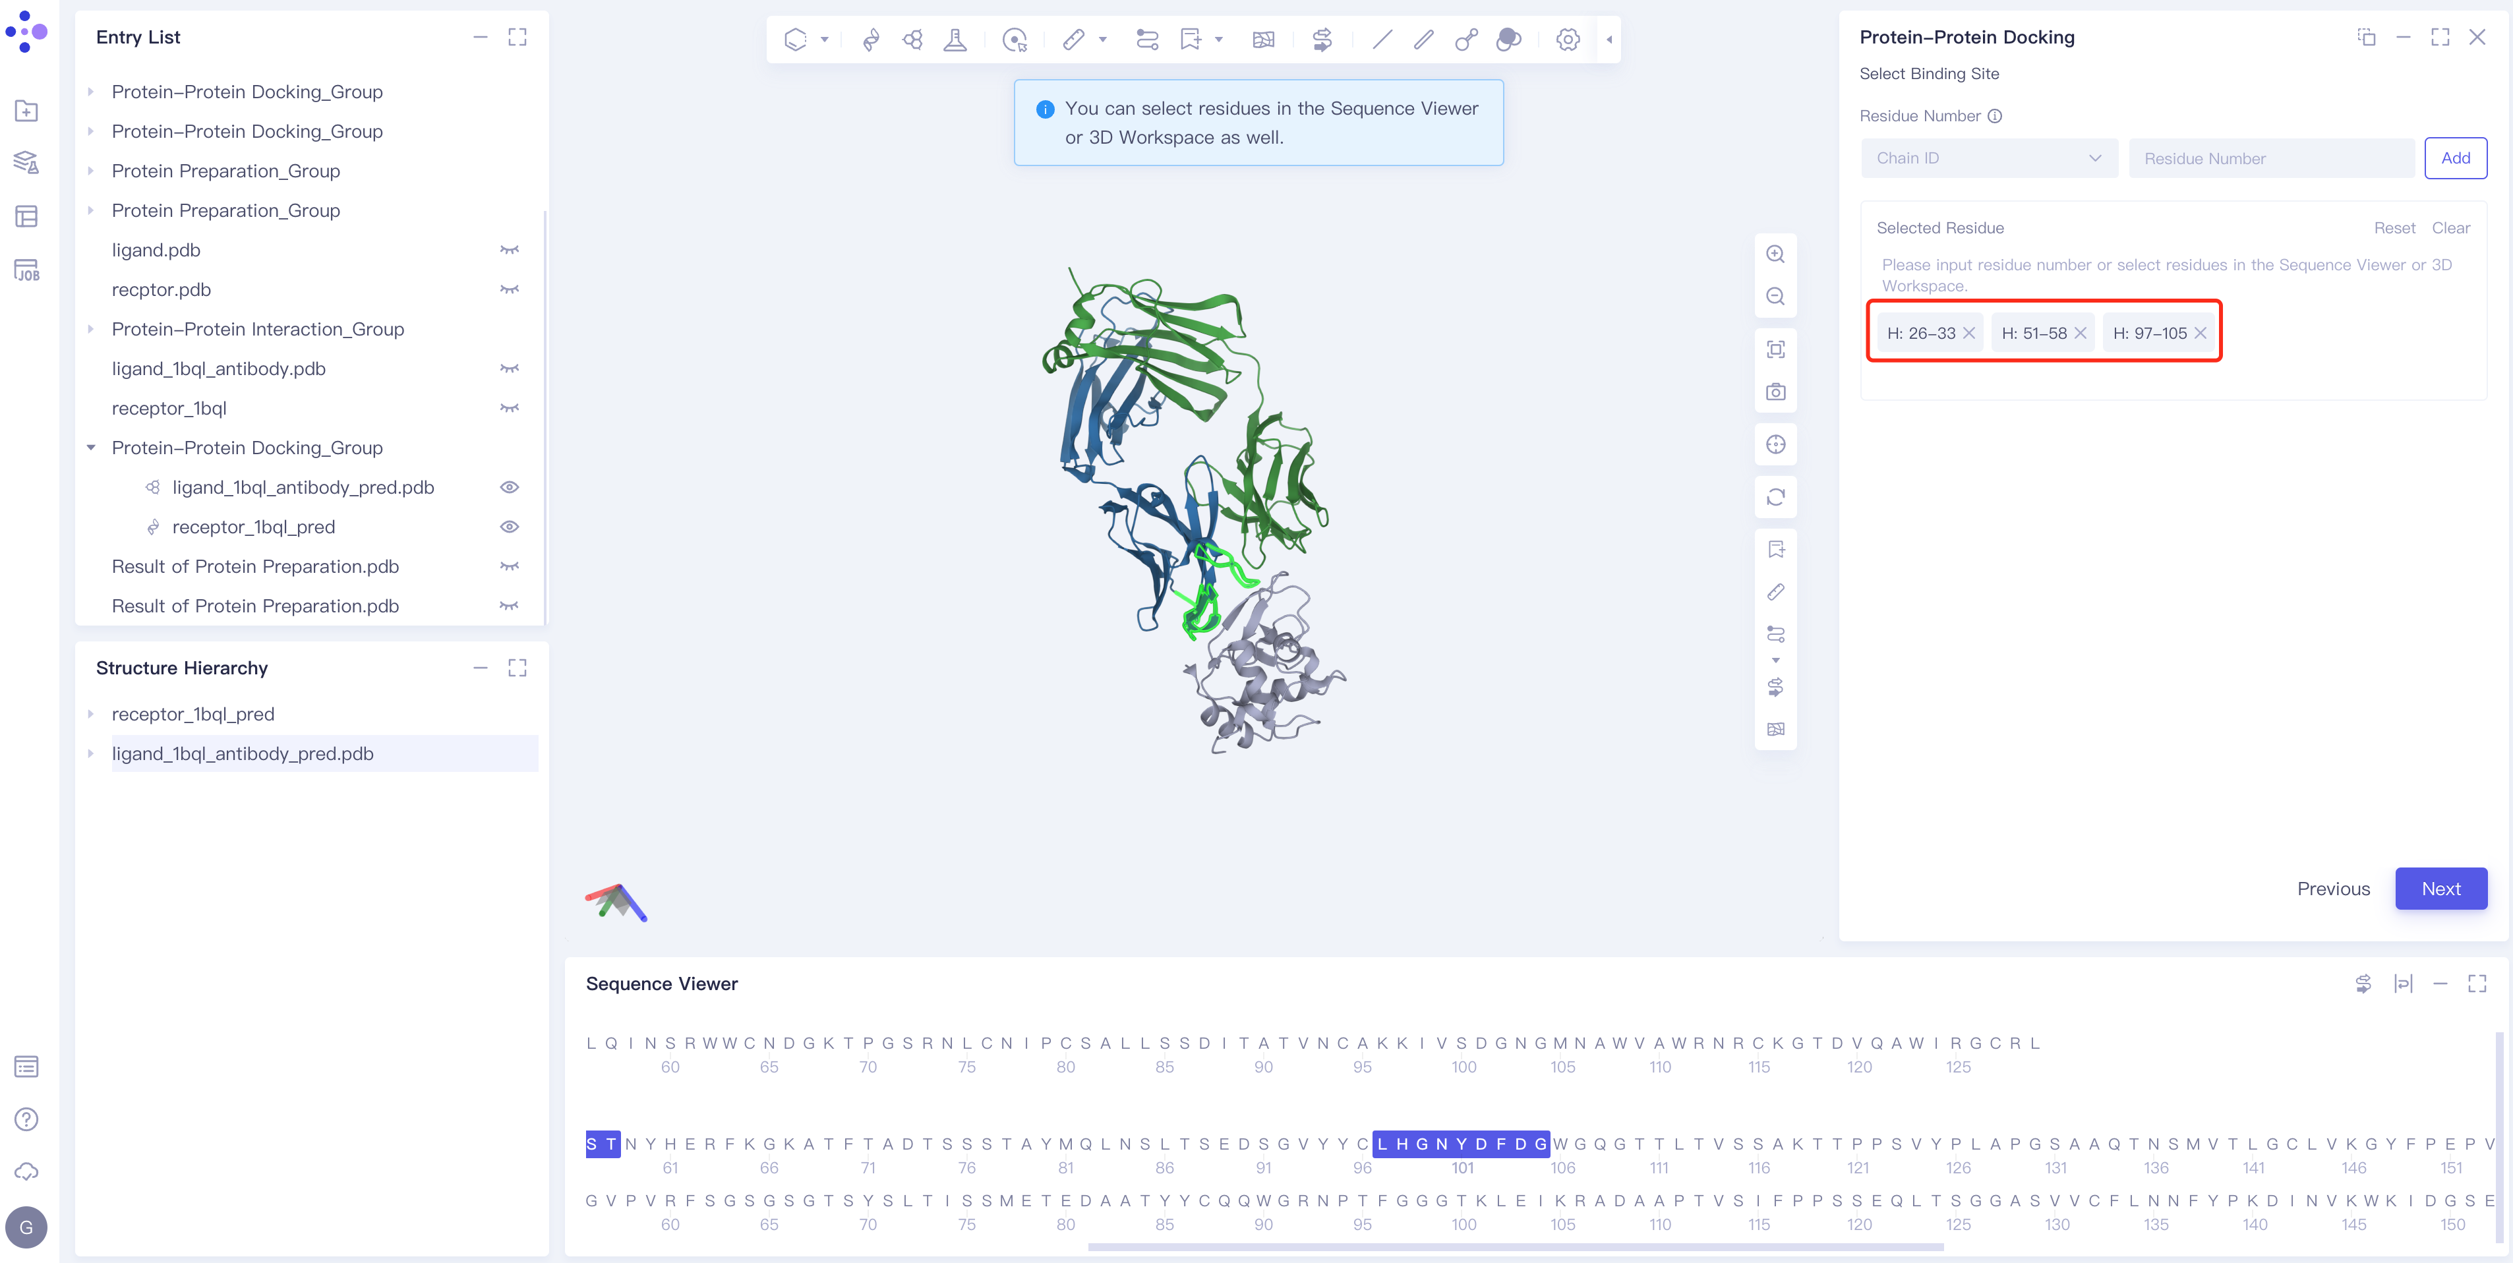Hide ligand_1bql_antibody_pred.pdb using its eye icon
The width and height of the screenshot is (2513, 1263).
[x=509, y=488]
